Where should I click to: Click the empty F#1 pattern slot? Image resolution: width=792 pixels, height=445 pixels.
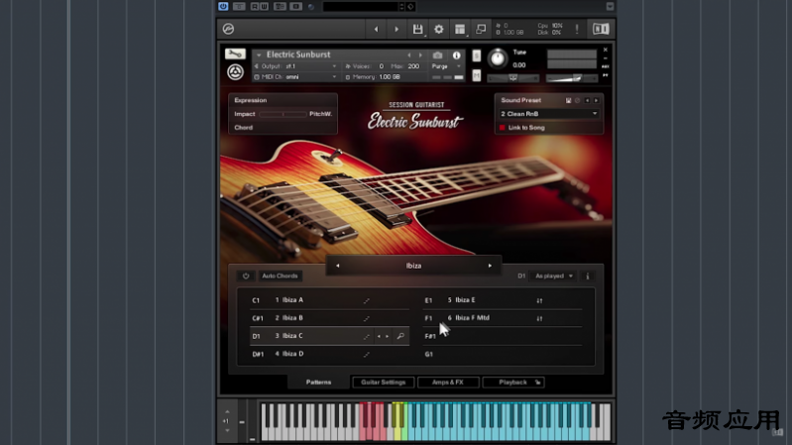point(503,336)
